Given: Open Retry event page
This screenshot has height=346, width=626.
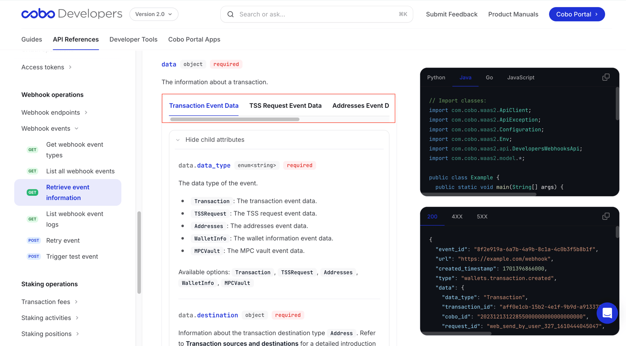Looking at the screenshot, I should [x=63, y=241].
